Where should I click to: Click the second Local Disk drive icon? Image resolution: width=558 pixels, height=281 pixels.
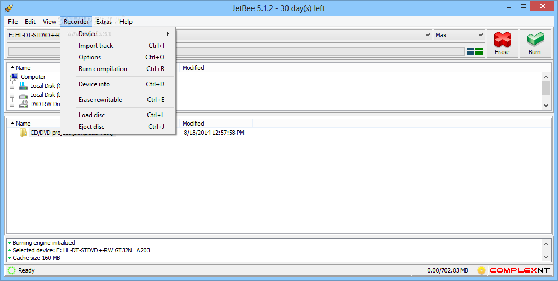(x=23, y=95)
